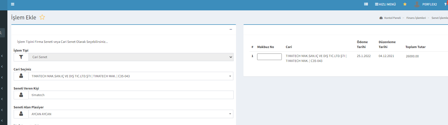Click the filter icon beside İşlem Tipi
Viewport: 448px width, 125px height.
[x=21, y=57]
